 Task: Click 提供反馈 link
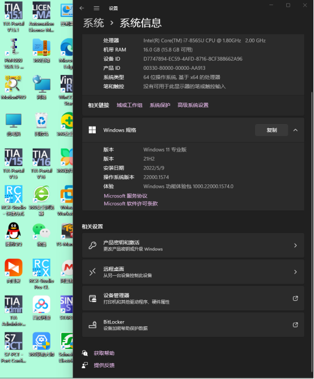pyautogui.click(x=104, y=365)
